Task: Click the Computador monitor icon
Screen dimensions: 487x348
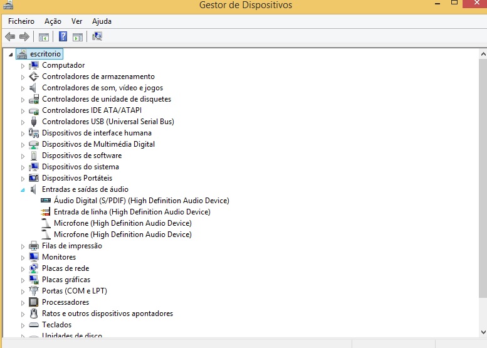Action: [34, 65]
